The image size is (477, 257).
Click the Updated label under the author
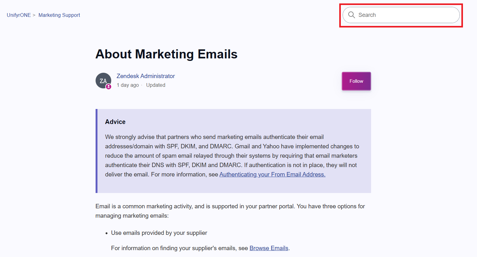[x=156, y=85]
